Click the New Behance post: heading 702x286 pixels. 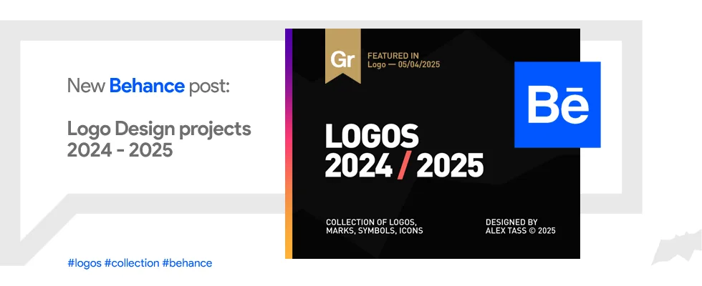[148, 86]
